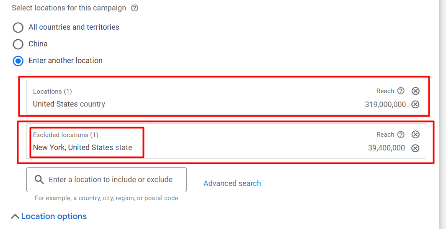Open Reach help icon in Locations box

coord(401,91)
